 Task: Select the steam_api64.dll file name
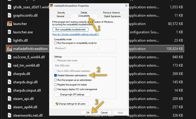click(x=25, y=107)
